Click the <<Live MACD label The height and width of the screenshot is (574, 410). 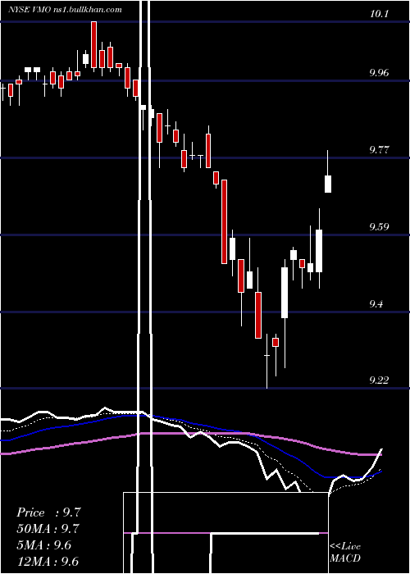(345, 553)
